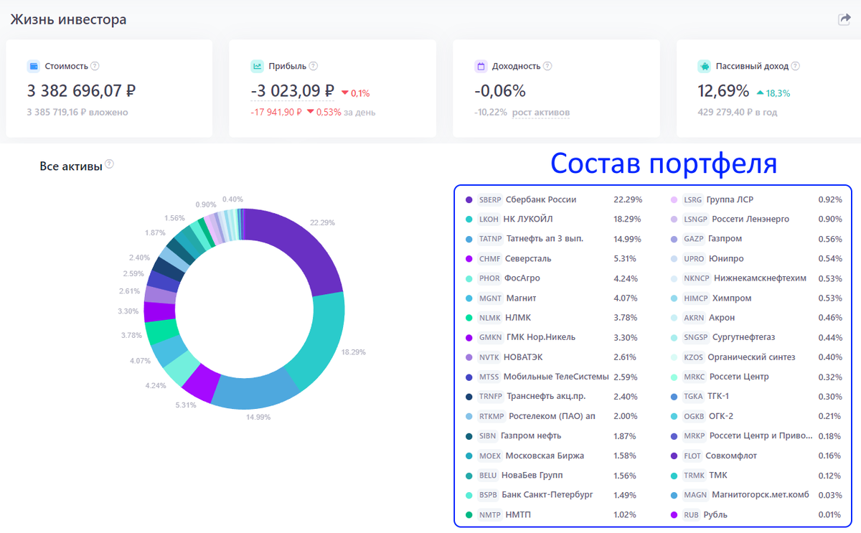Click the color dot for Рубль
Screen dimensions: 861x533
674,515
